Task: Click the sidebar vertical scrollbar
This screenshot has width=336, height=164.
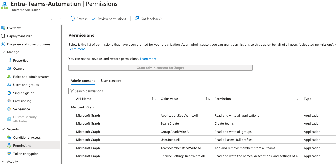Action: coord(61,94)
